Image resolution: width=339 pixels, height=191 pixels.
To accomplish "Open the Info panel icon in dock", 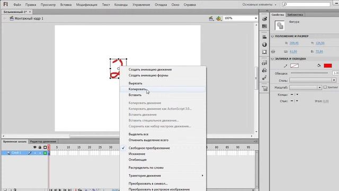I will [x=264, y=45].
